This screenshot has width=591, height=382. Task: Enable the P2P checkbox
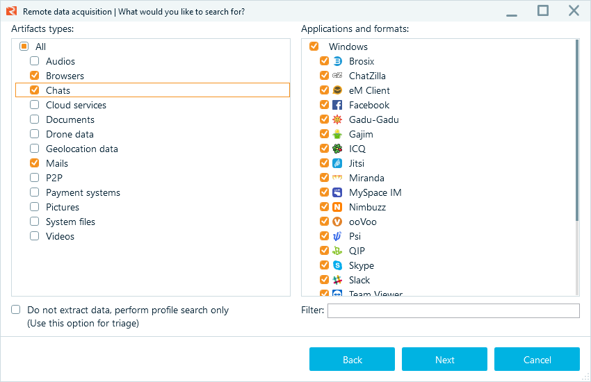coord(34,178)
